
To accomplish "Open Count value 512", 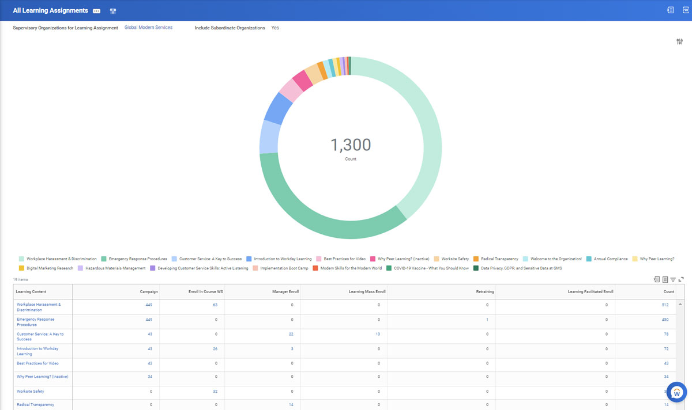I will [665, 305].
